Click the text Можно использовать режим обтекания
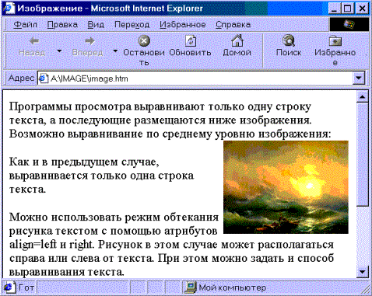Viewport: 372px width, 296px height. (114, 217)
